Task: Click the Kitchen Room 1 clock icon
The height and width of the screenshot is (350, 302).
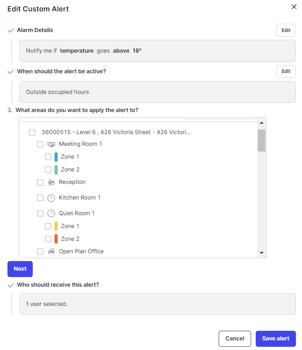Action: point(51,198)
